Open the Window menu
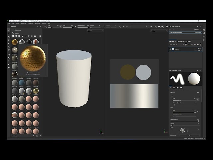Screen dimensions: 213x160 tap(23, 24)
